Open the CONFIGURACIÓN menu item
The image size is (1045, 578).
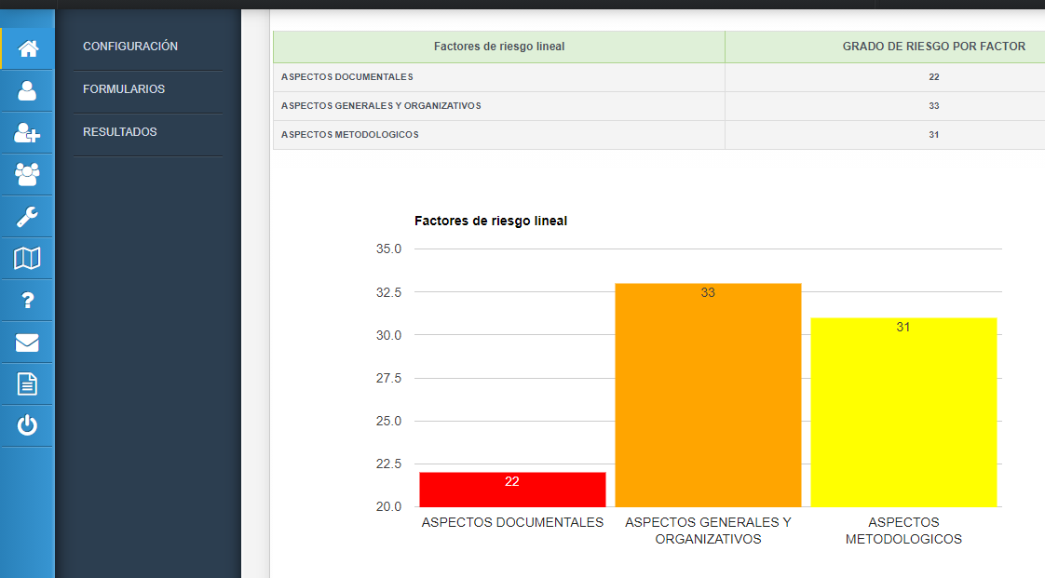130,47
